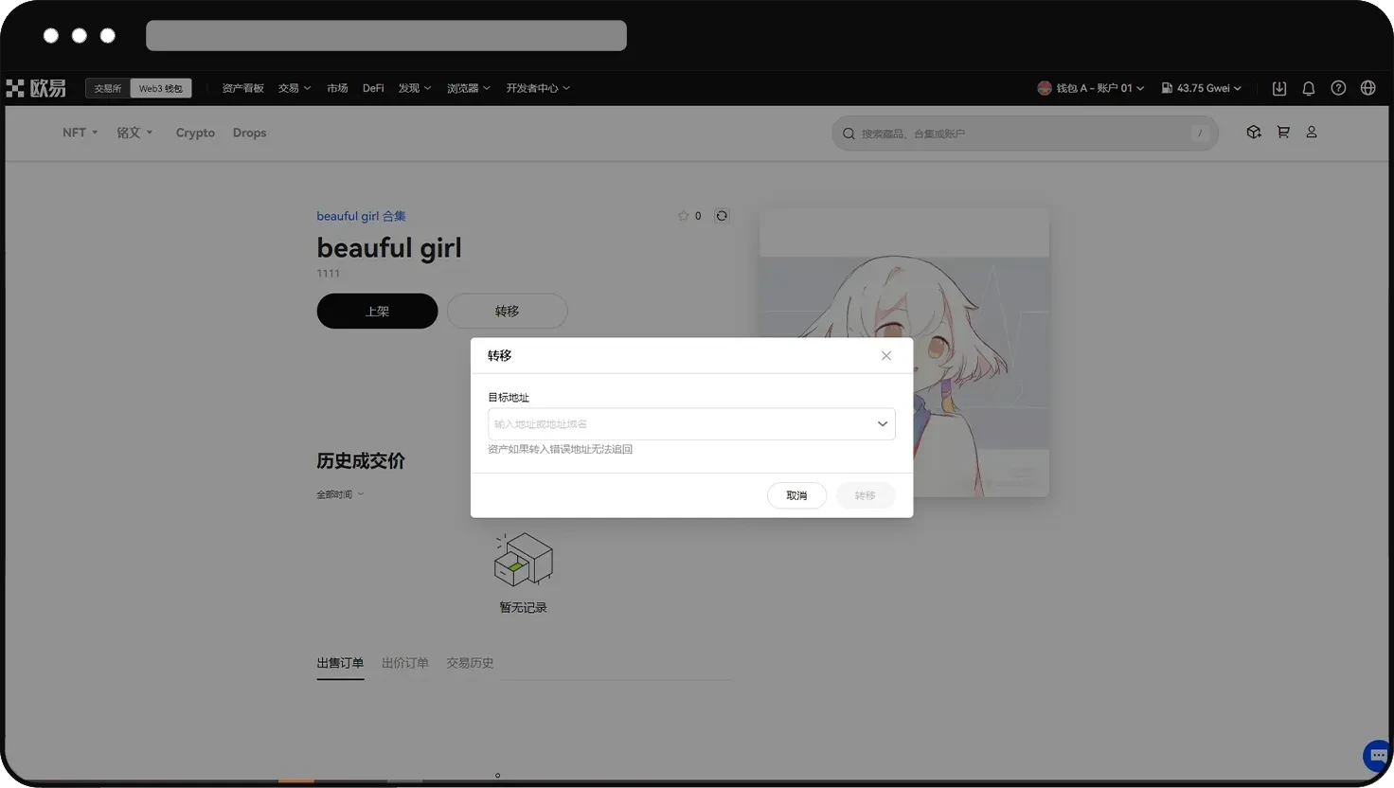1394x788 pixels.
Task: Click the wallet avatar icon in header
Action: coord(1045,88)
